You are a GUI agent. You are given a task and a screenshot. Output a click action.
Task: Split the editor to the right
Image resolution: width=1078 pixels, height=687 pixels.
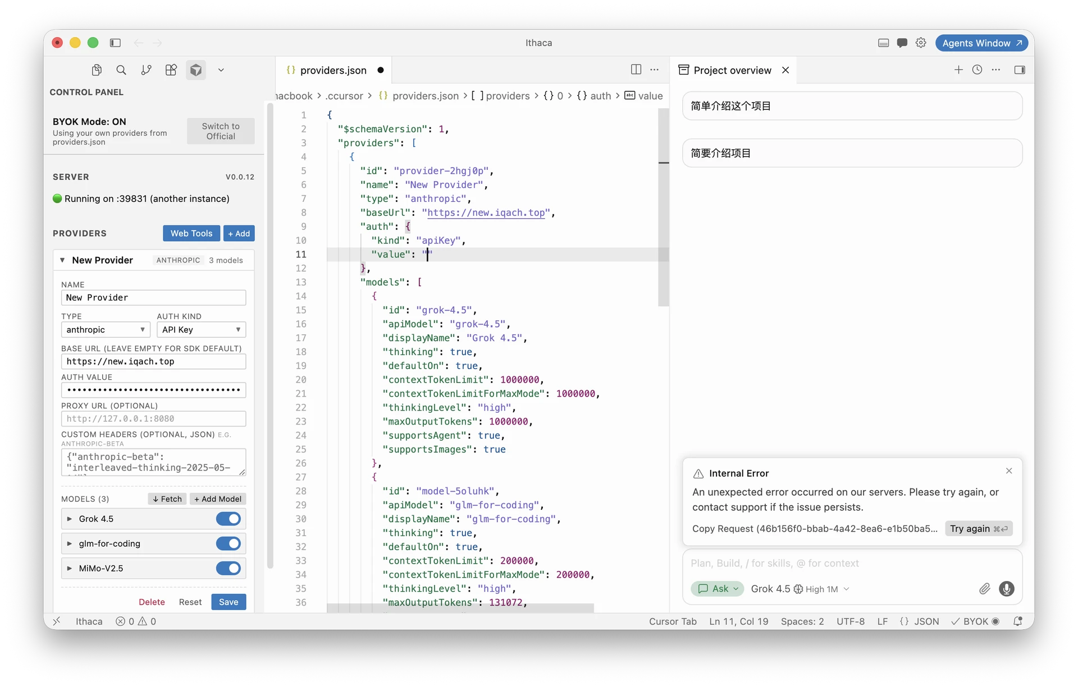coord(636,70)
